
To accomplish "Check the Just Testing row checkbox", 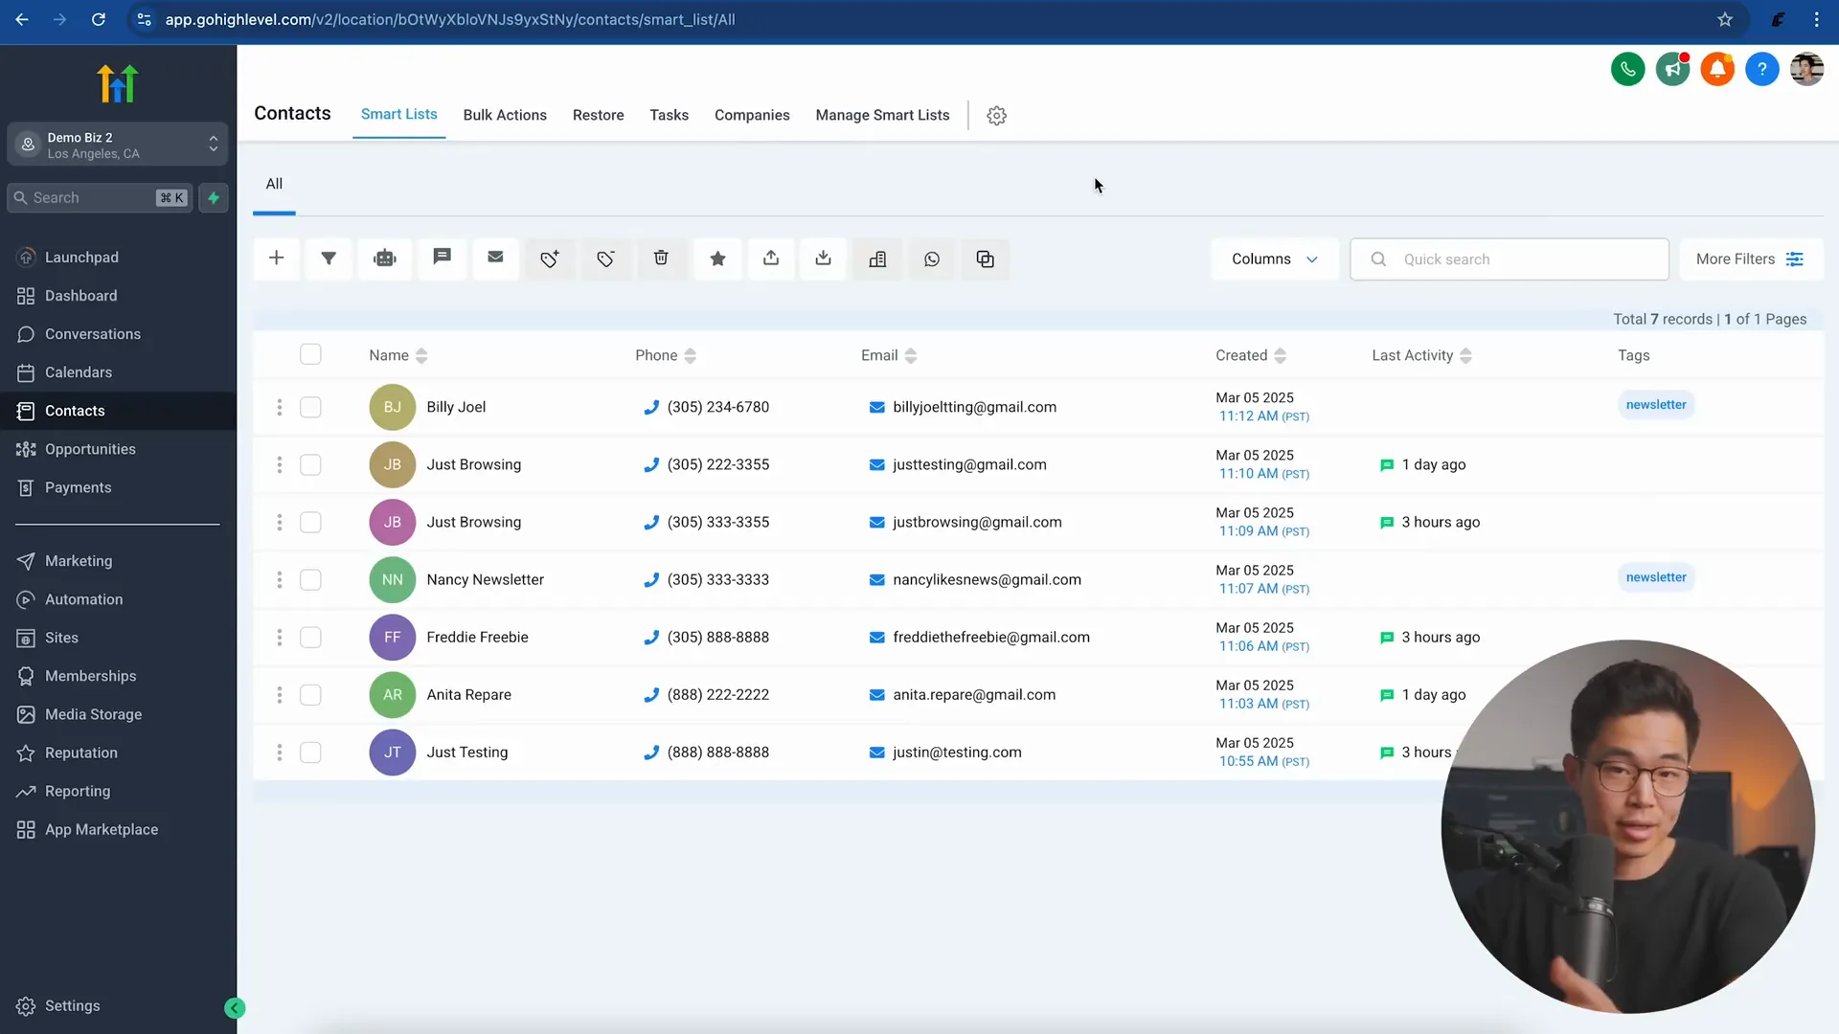I will pyautogui.click(x=310, y=752).
